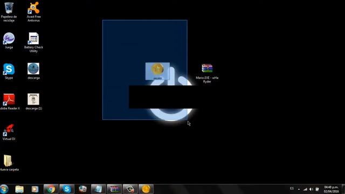Show hidden system tray icons
The height and width of the screenshot is (194, 345).
pos(299,189)
